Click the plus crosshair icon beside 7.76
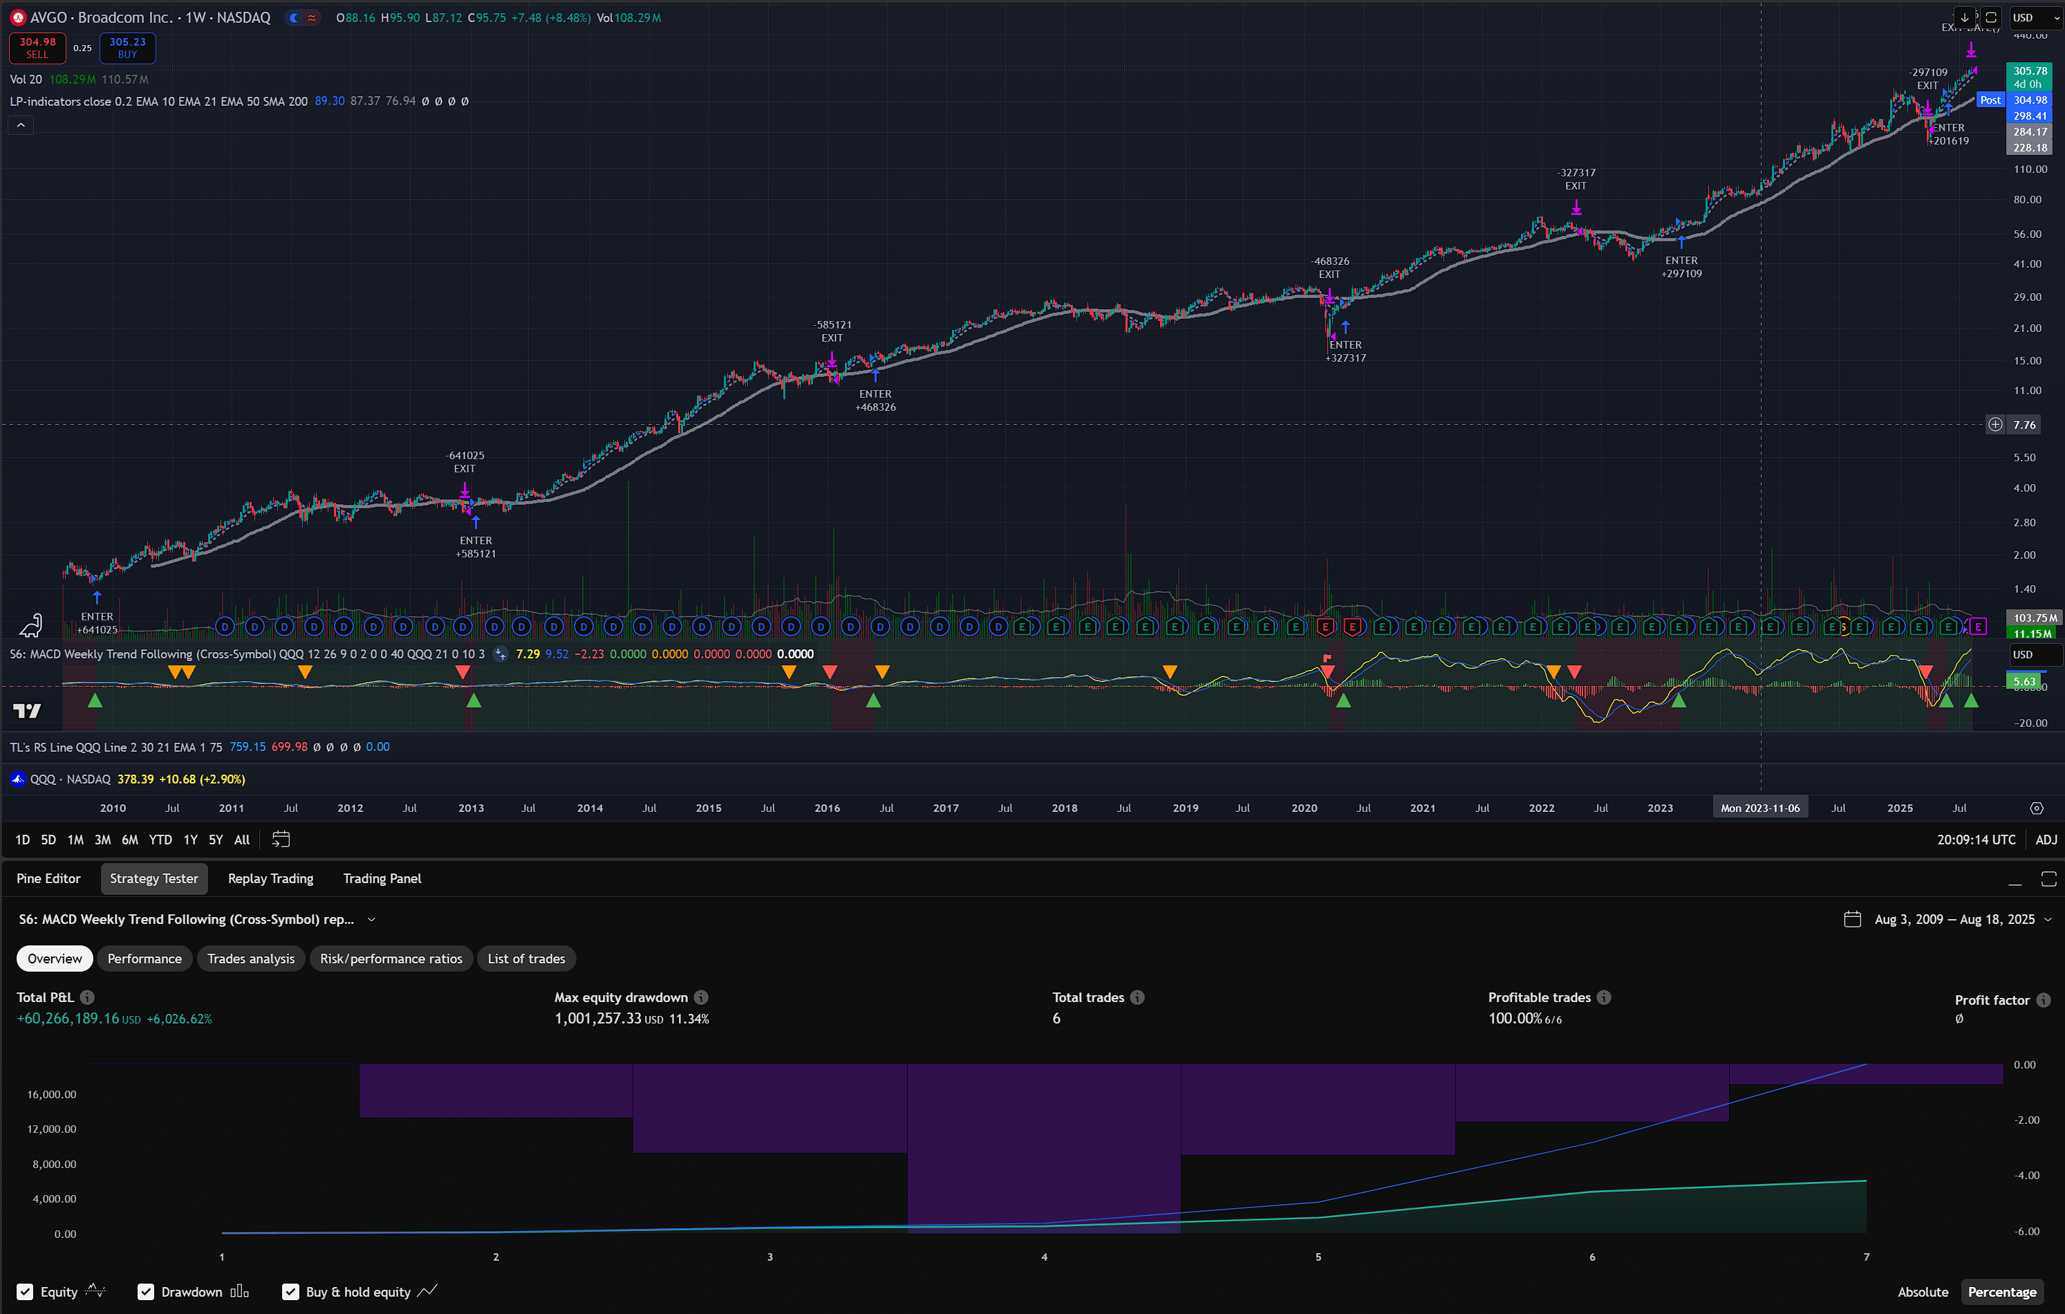 point(1996,424)
